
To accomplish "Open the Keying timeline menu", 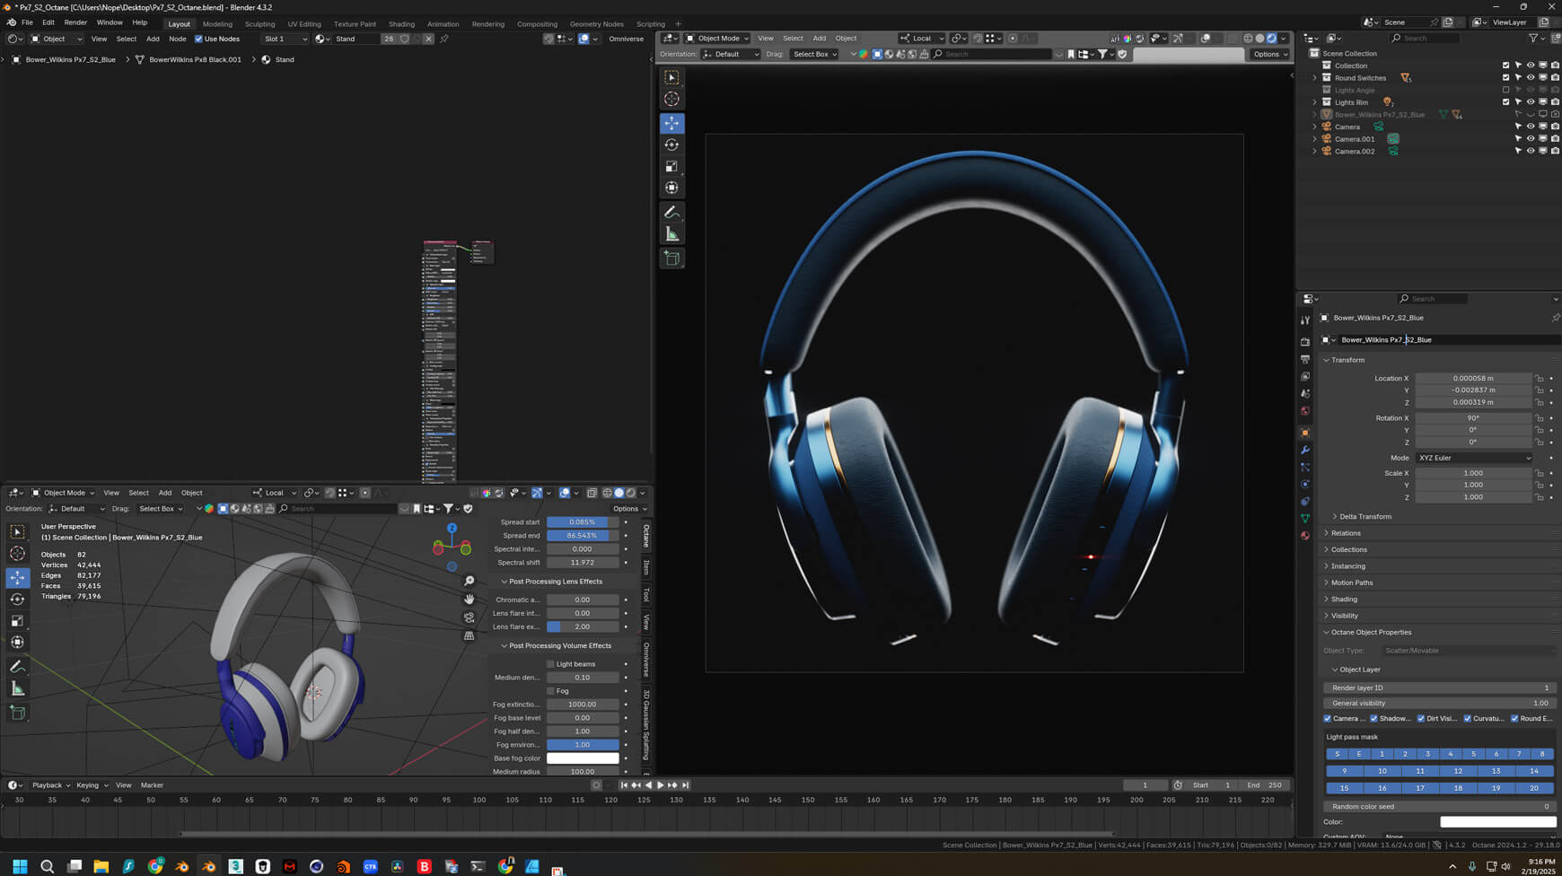I will coord(91,785).
